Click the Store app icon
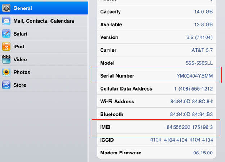Viewport: 225px width, 162px height. coord(6,85)
